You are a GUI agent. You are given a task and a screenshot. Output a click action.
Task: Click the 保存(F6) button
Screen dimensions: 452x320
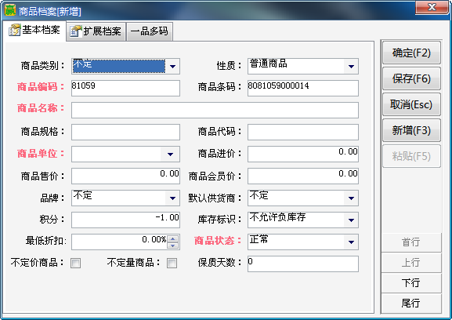tap(411, 78)
